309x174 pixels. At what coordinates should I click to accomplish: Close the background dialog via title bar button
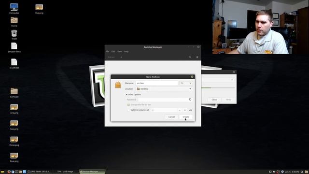(234, 72)
